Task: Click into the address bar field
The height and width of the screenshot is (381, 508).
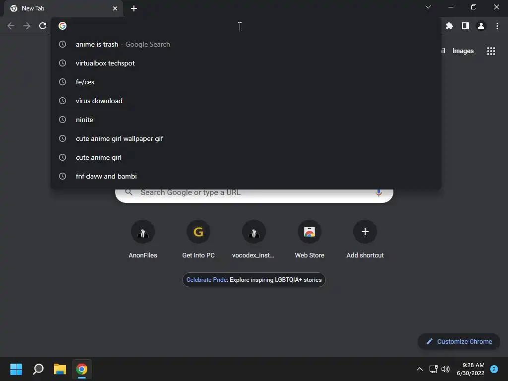Action: [x=246, y=26]
